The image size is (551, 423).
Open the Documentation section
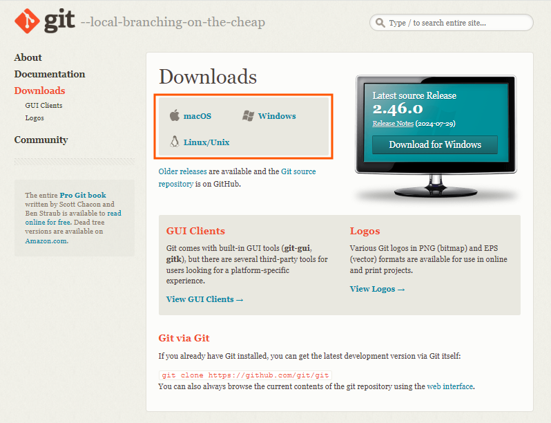tap(50, 74)
